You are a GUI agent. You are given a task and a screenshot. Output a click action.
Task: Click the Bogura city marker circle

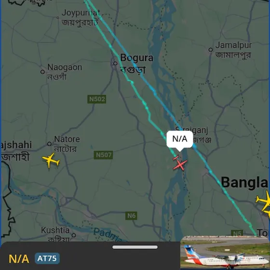click(x=115, y=63)
